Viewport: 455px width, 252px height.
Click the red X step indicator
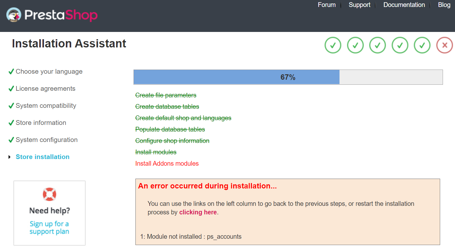[x=444, y=45]
